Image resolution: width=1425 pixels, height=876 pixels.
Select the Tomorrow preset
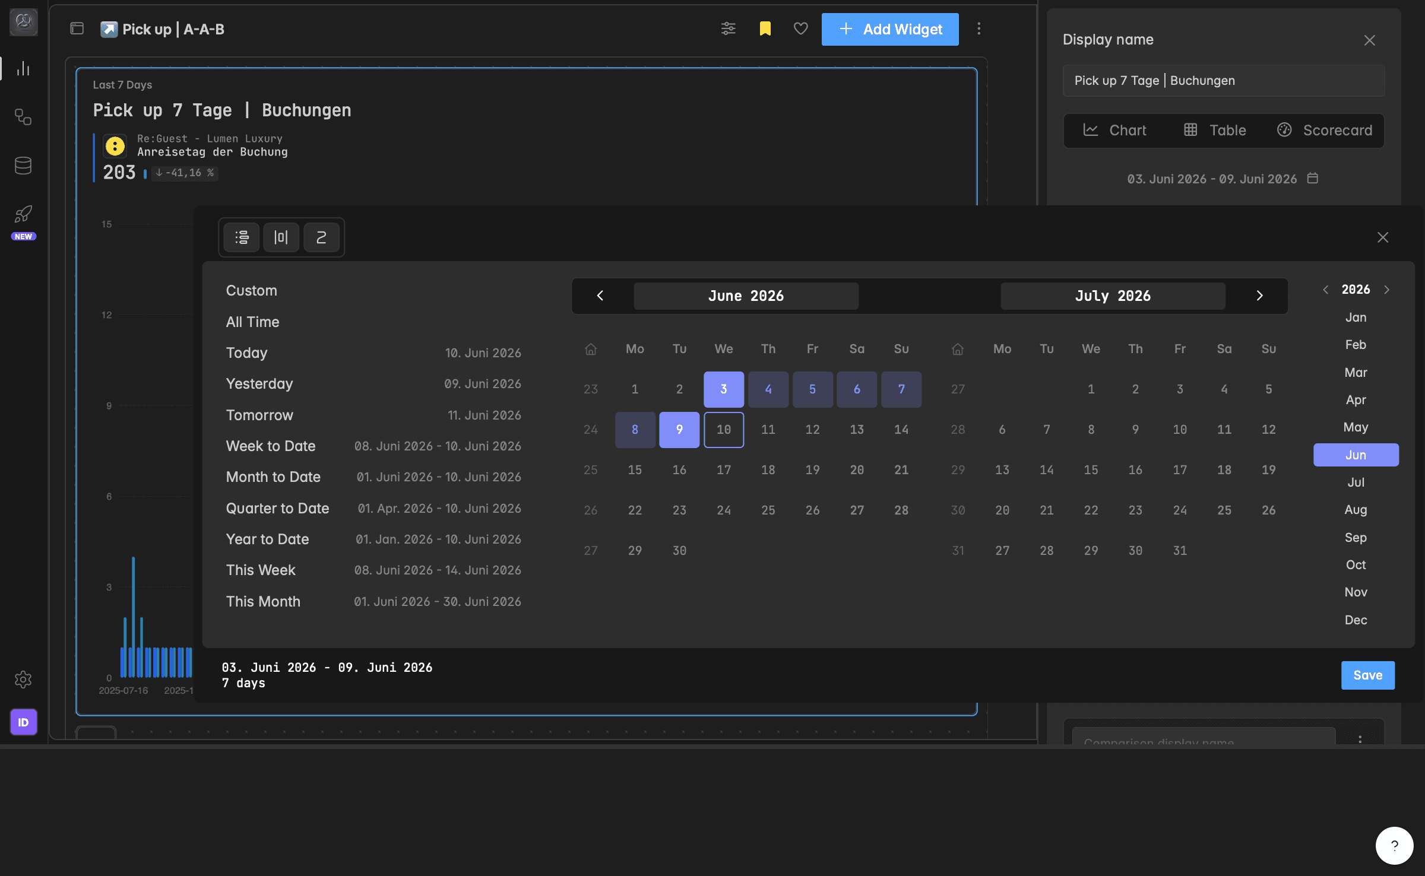(x=373, y=415)
